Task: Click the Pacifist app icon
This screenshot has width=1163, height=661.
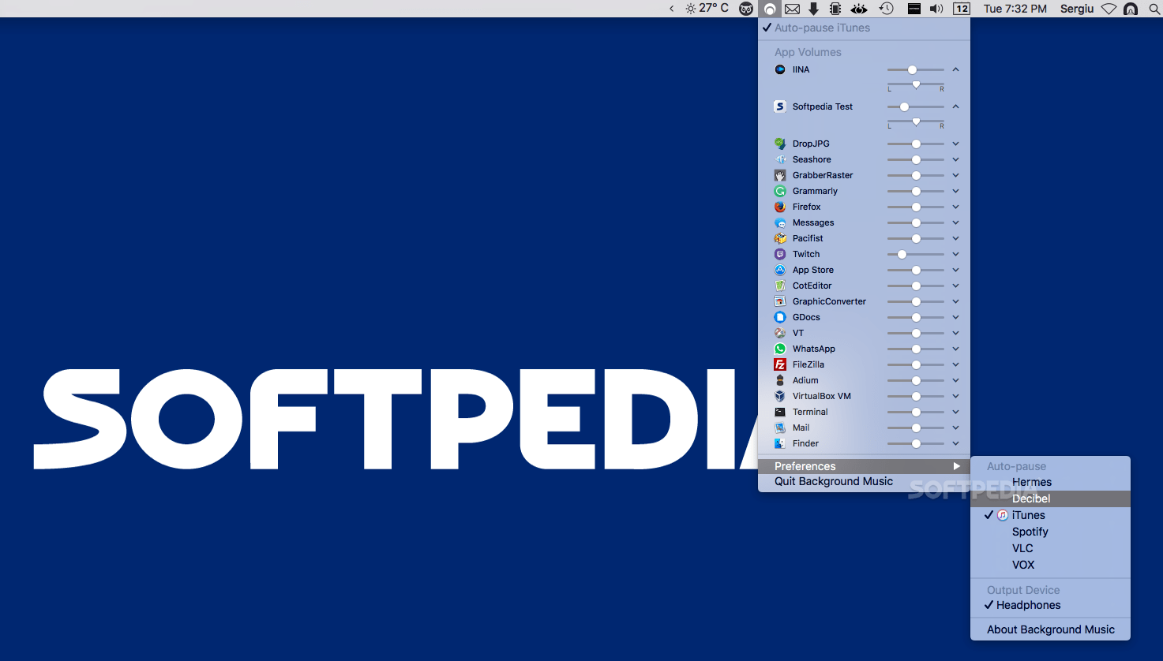Action: pos(780,238)
